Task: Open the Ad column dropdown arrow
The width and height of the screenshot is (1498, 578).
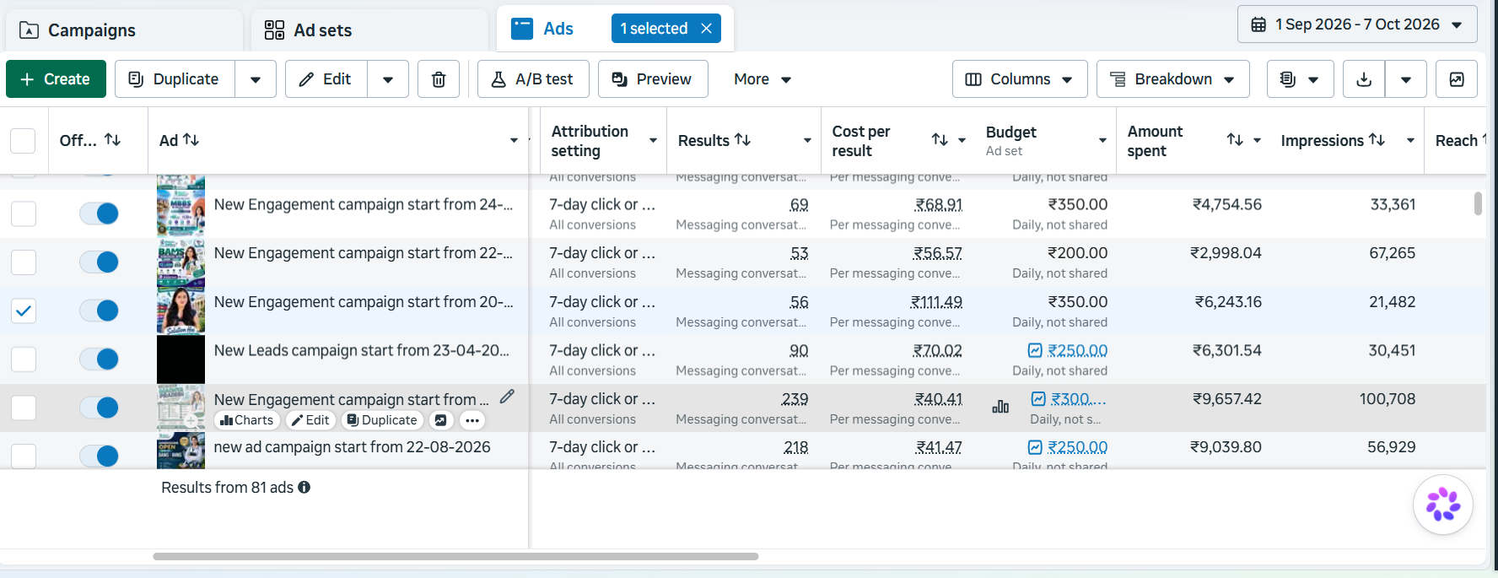Action: 514,140
